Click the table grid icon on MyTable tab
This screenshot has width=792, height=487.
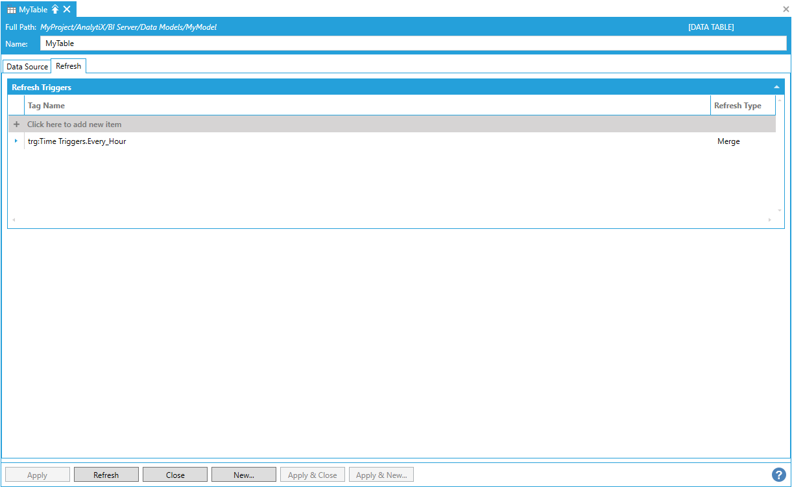click(12, 10)
